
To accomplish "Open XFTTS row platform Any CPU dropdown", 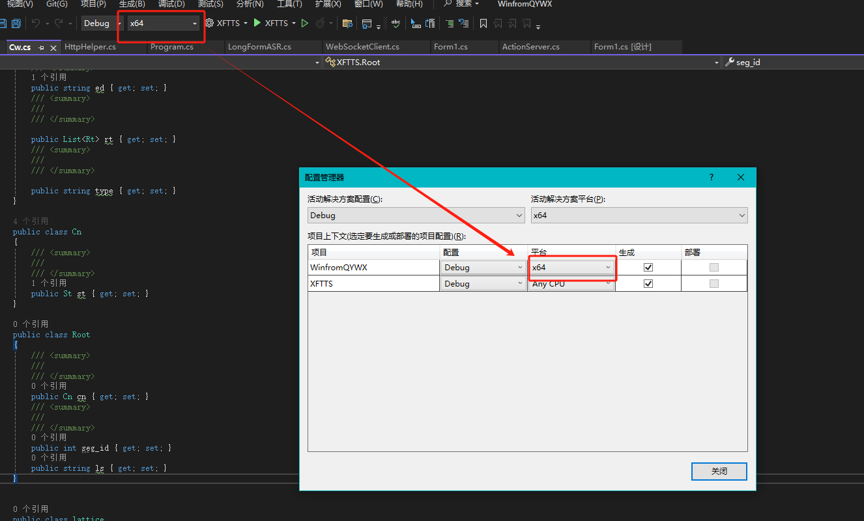I will (x=571, y=283).
